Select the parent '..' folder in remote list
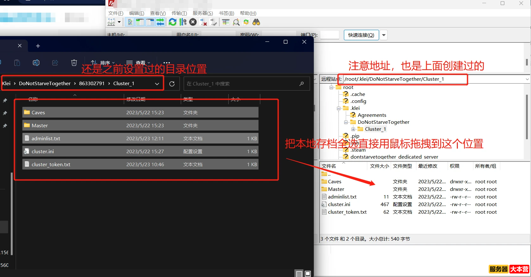The image size is (531, 277). click(326, 174)
